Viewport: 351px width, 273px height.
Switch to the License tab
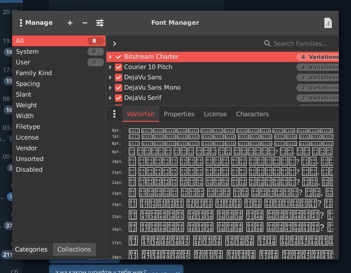pos(215,114)
